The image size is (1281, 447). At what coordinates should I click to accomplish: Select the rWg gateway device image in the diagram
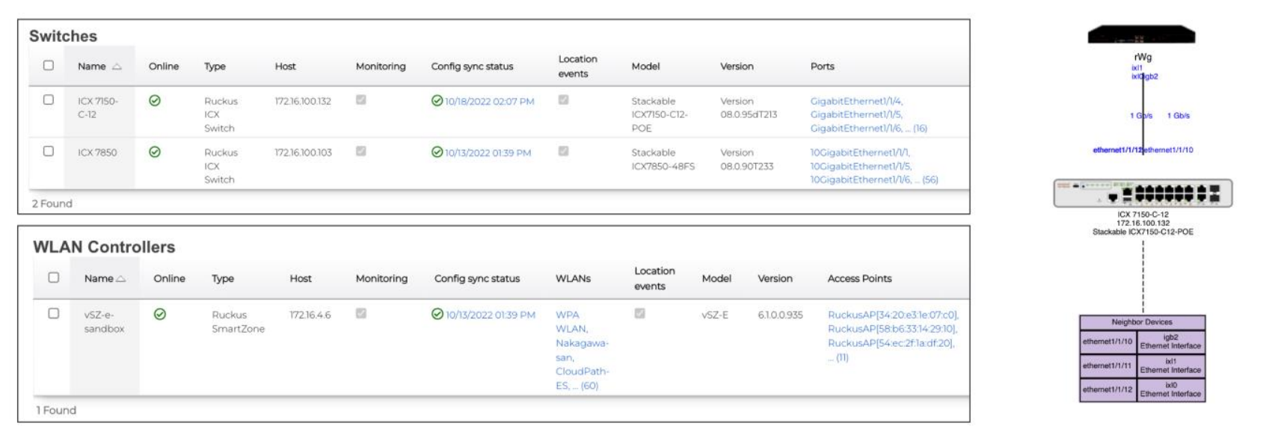[1141, 35]
